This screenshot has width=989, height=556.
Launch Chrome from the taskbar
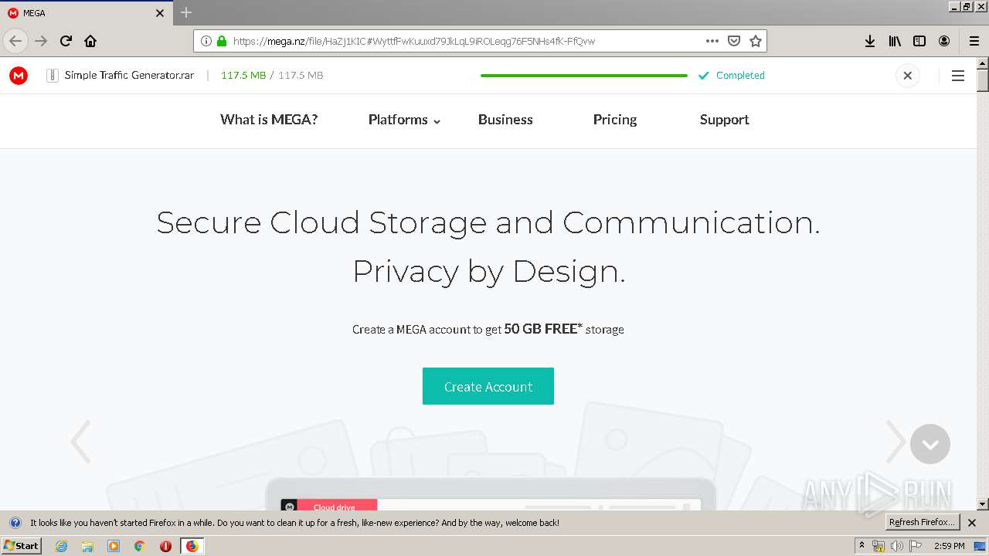click(x=140, y=546)
